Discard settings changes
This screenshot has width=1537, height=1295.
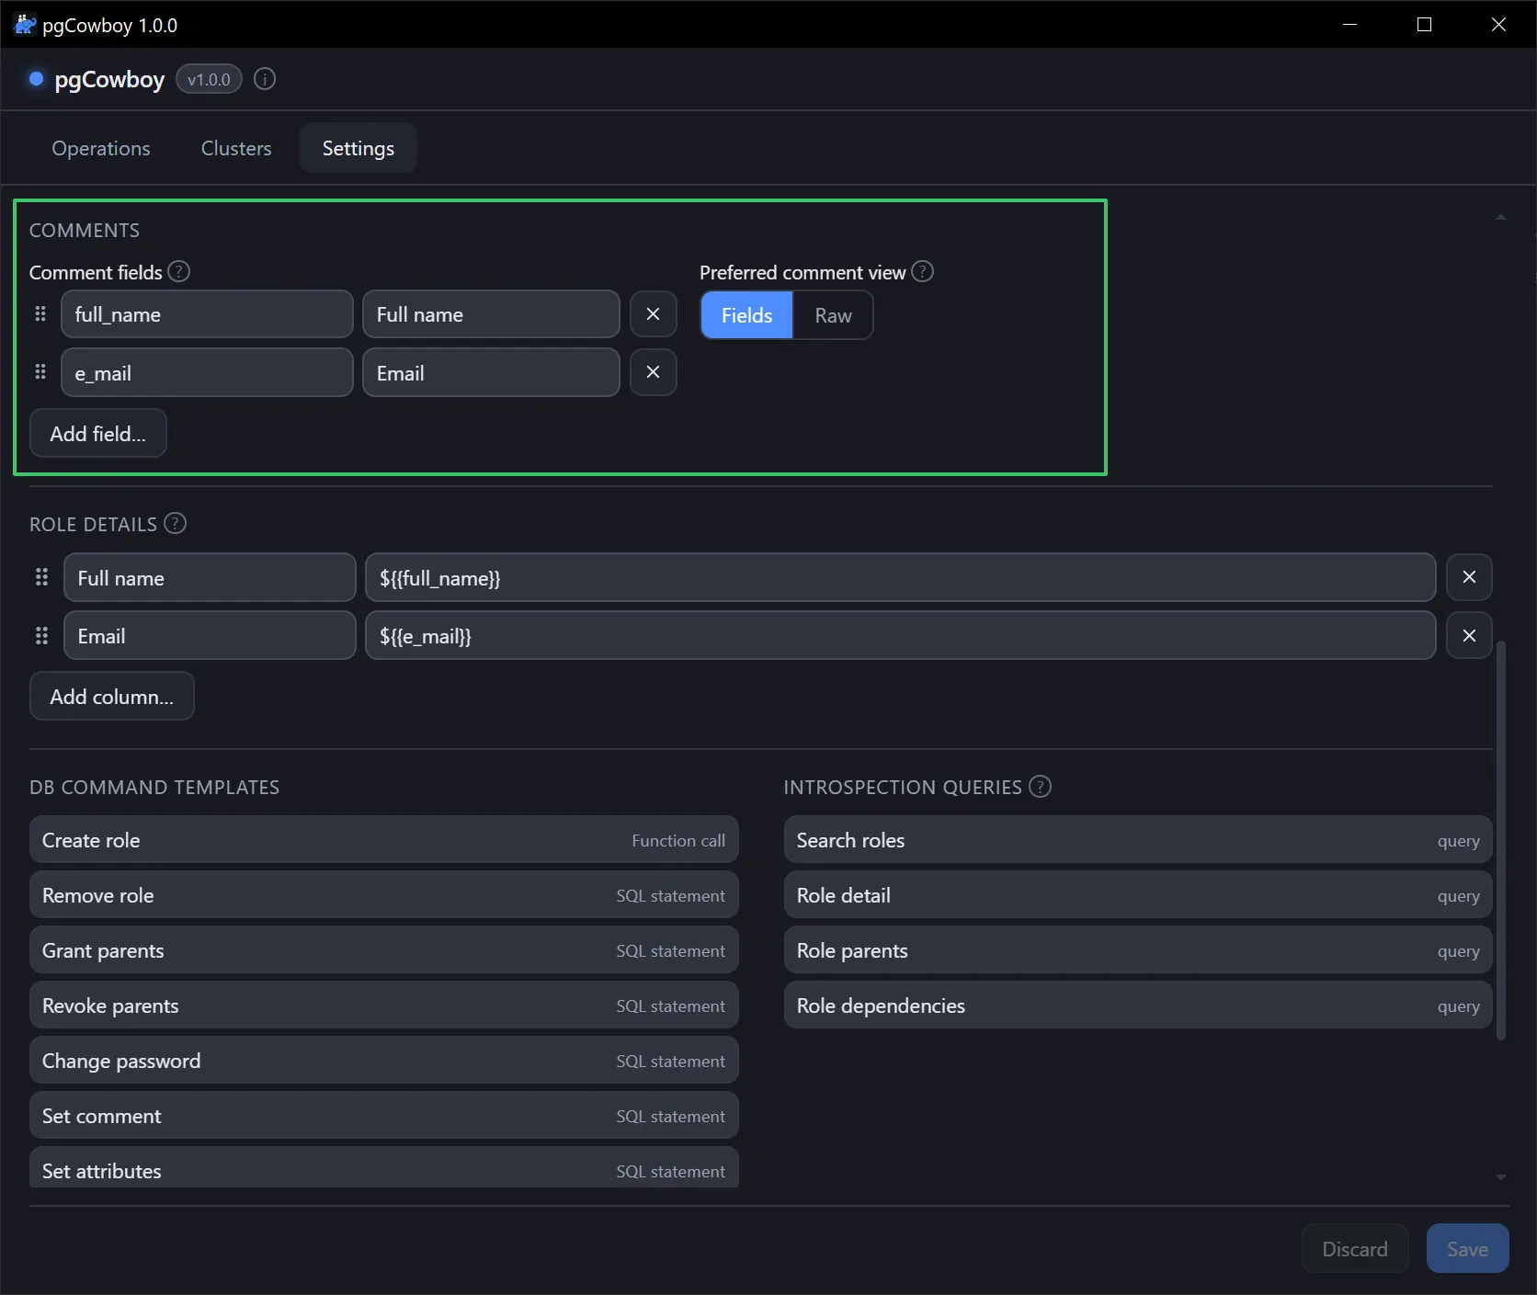1355,1249
